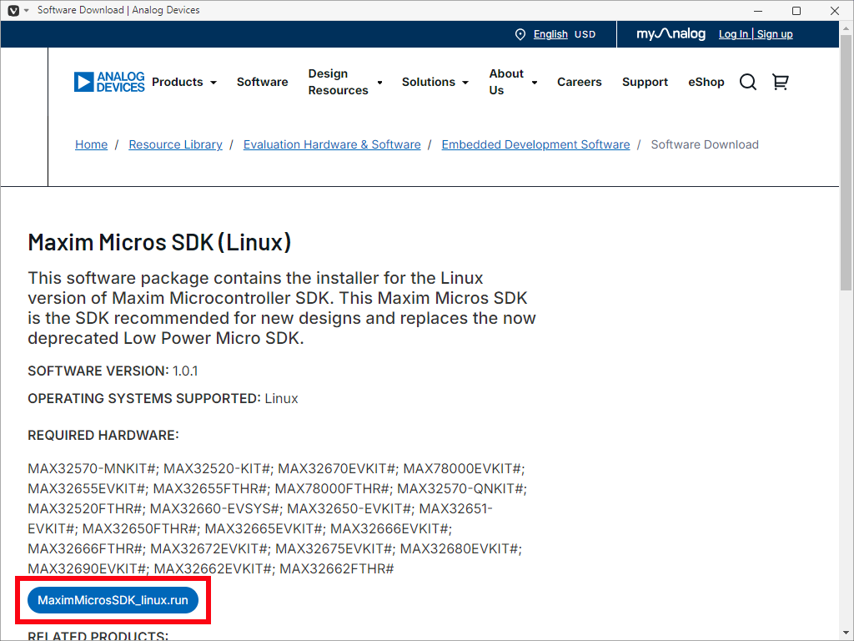Image resolution: width=854 pixels, height=641 pixels.
Task: Click the vertical scrollbar thumb
Action: pos(846,161)
